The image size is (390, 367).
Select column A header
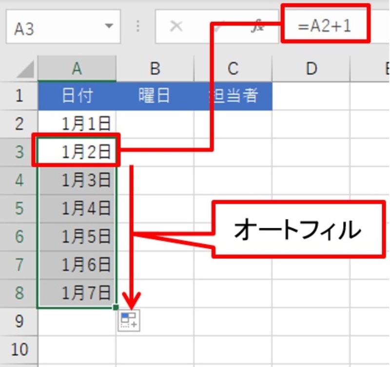(77, 69)
